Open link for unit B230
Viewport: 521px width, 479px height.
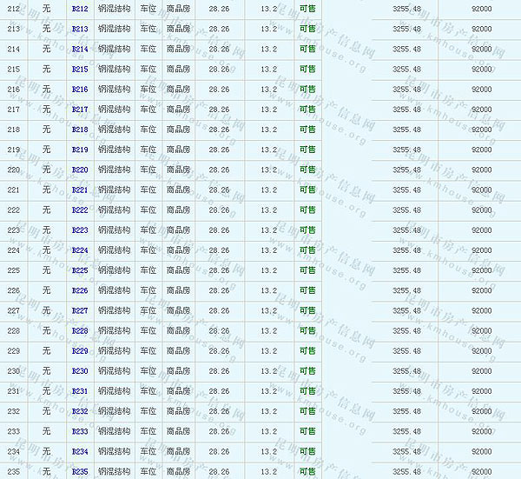click(x=80, y=371)
